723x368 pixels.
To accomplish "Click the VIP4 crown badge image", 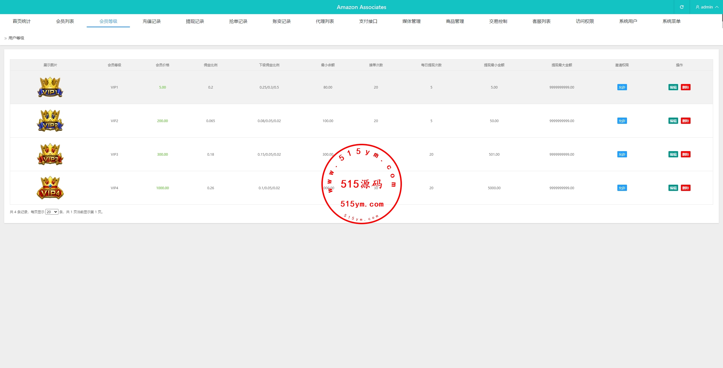I will (x=50, y=188).
